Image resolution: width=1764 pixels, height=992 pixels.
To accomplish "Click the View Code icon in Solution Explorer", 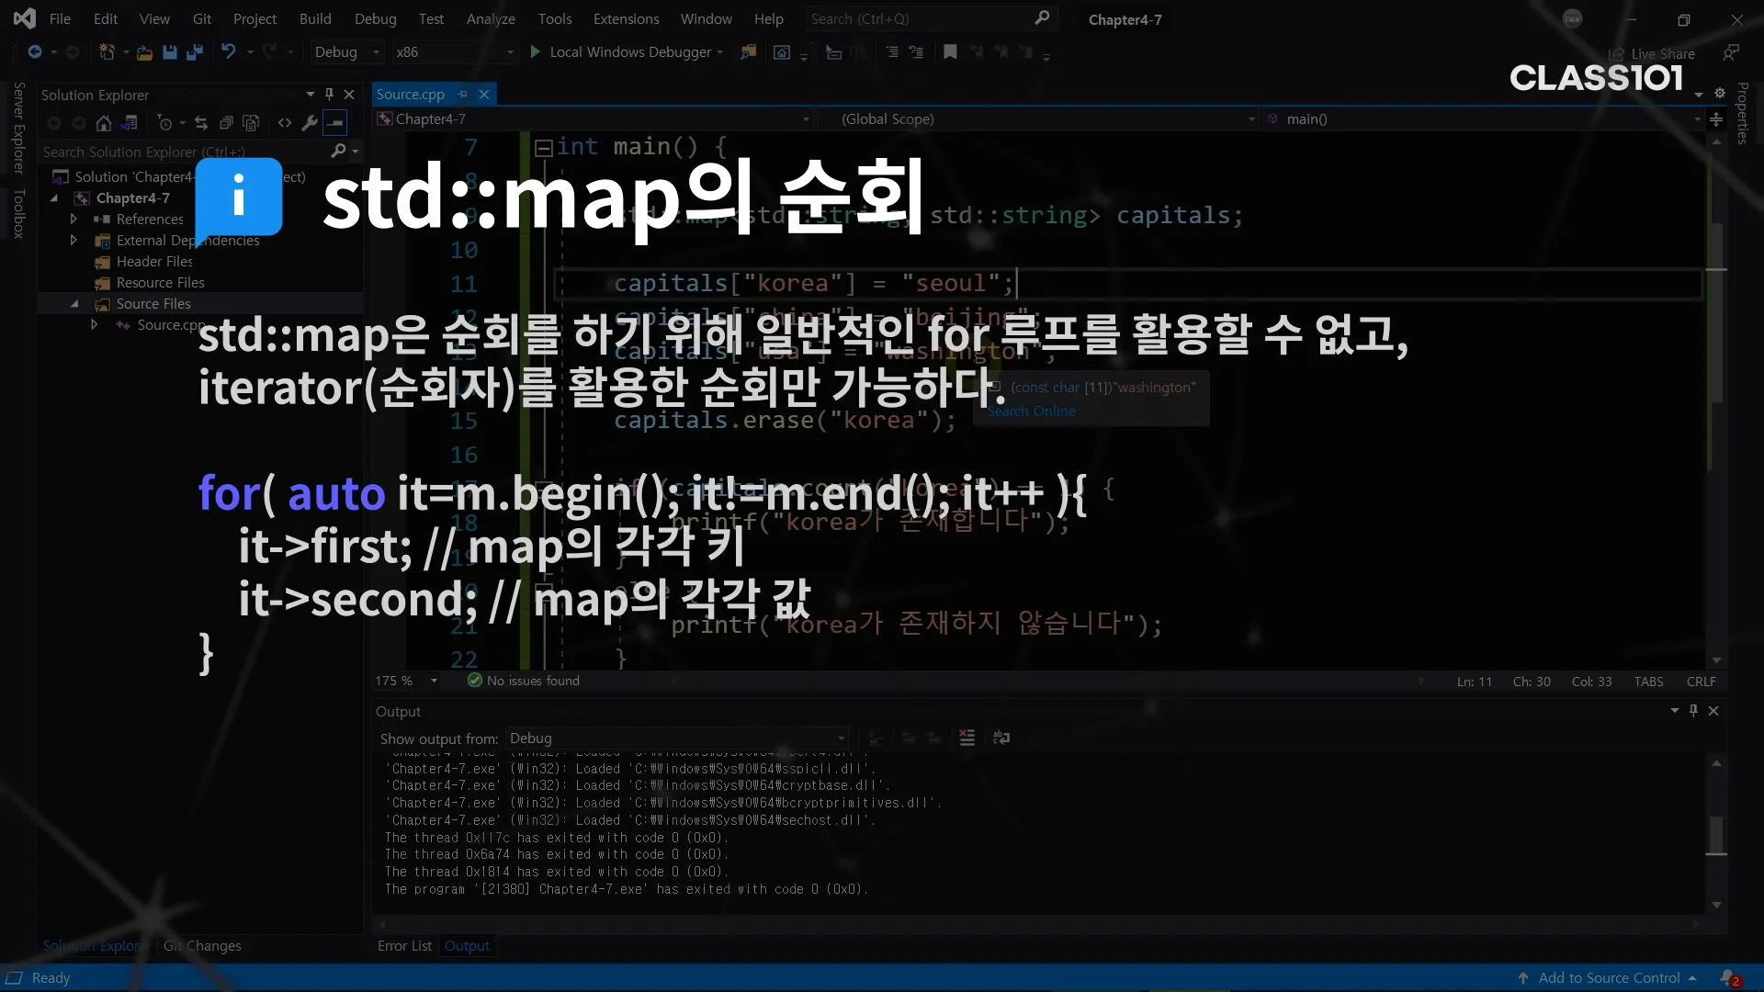I will coord(285,123).
